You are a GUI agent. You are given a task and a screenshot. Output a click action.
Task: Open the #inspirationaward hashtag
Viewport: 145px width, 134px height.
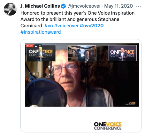tap(41, 32)
